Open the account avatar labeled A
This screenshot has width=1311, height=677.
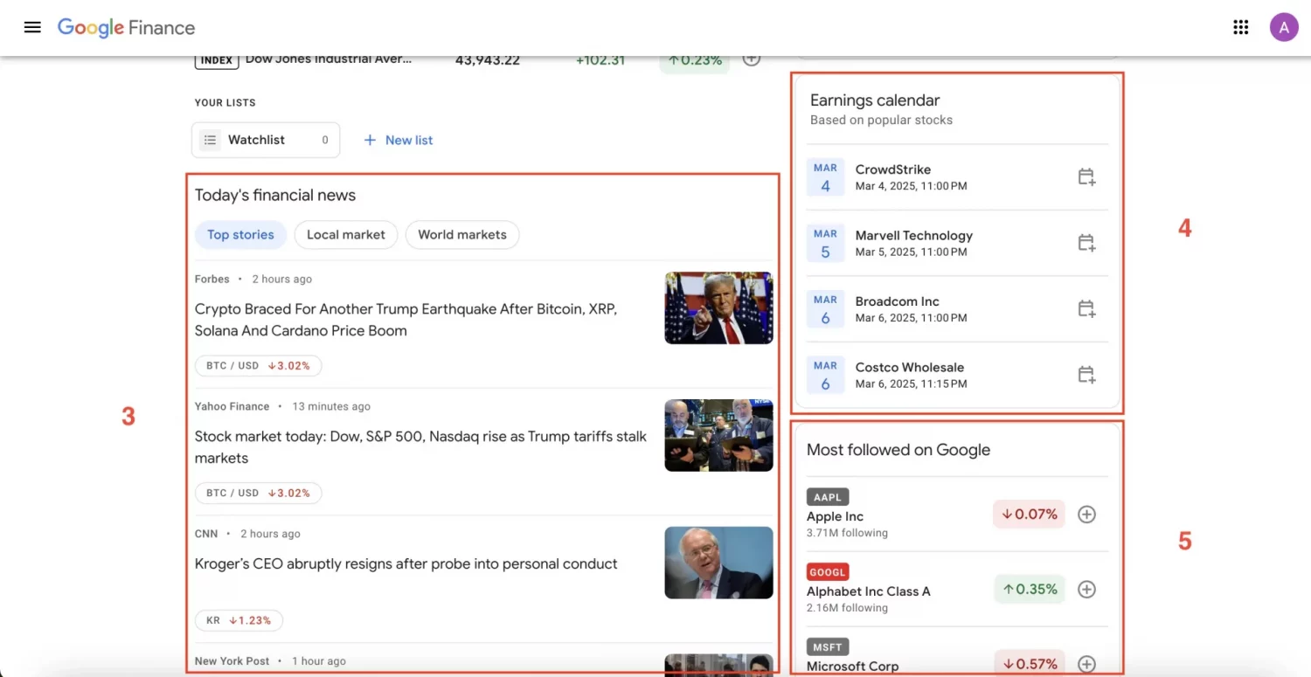pyautogui.click(x=1284, y=27)
